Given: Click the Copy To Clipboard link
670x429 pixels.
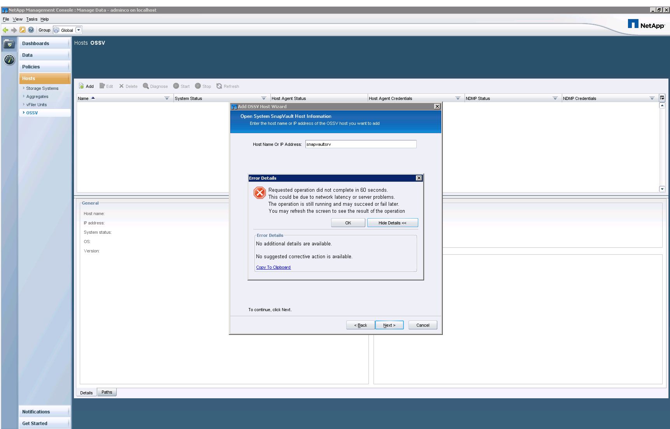Looking at the screenshot, I should click(x=273, y=267).
